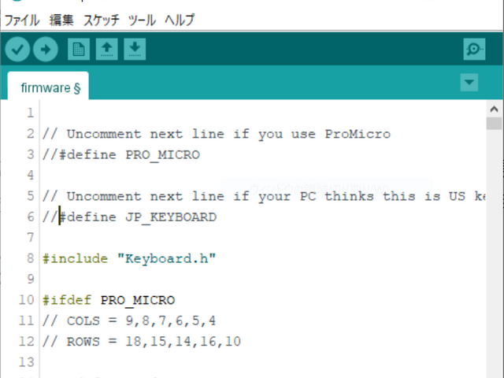Click the vertical scrollbar thumb
Image resolution: width=504 pixels, height=378 pixels.
coord(494,124)
